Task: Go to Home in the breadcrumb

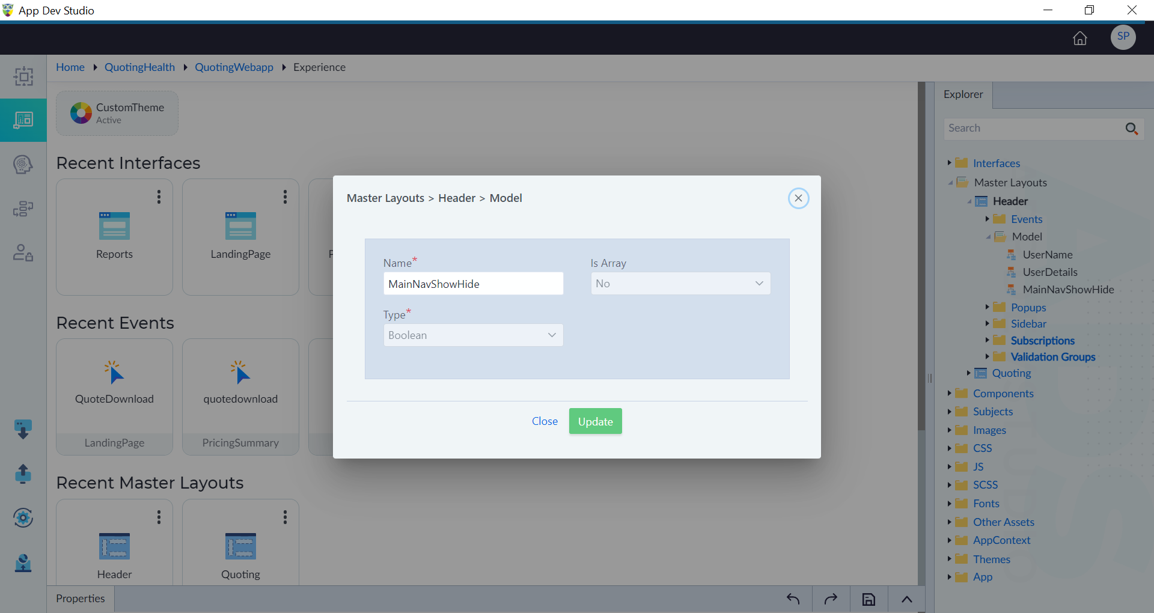Action: pos(70,67)
